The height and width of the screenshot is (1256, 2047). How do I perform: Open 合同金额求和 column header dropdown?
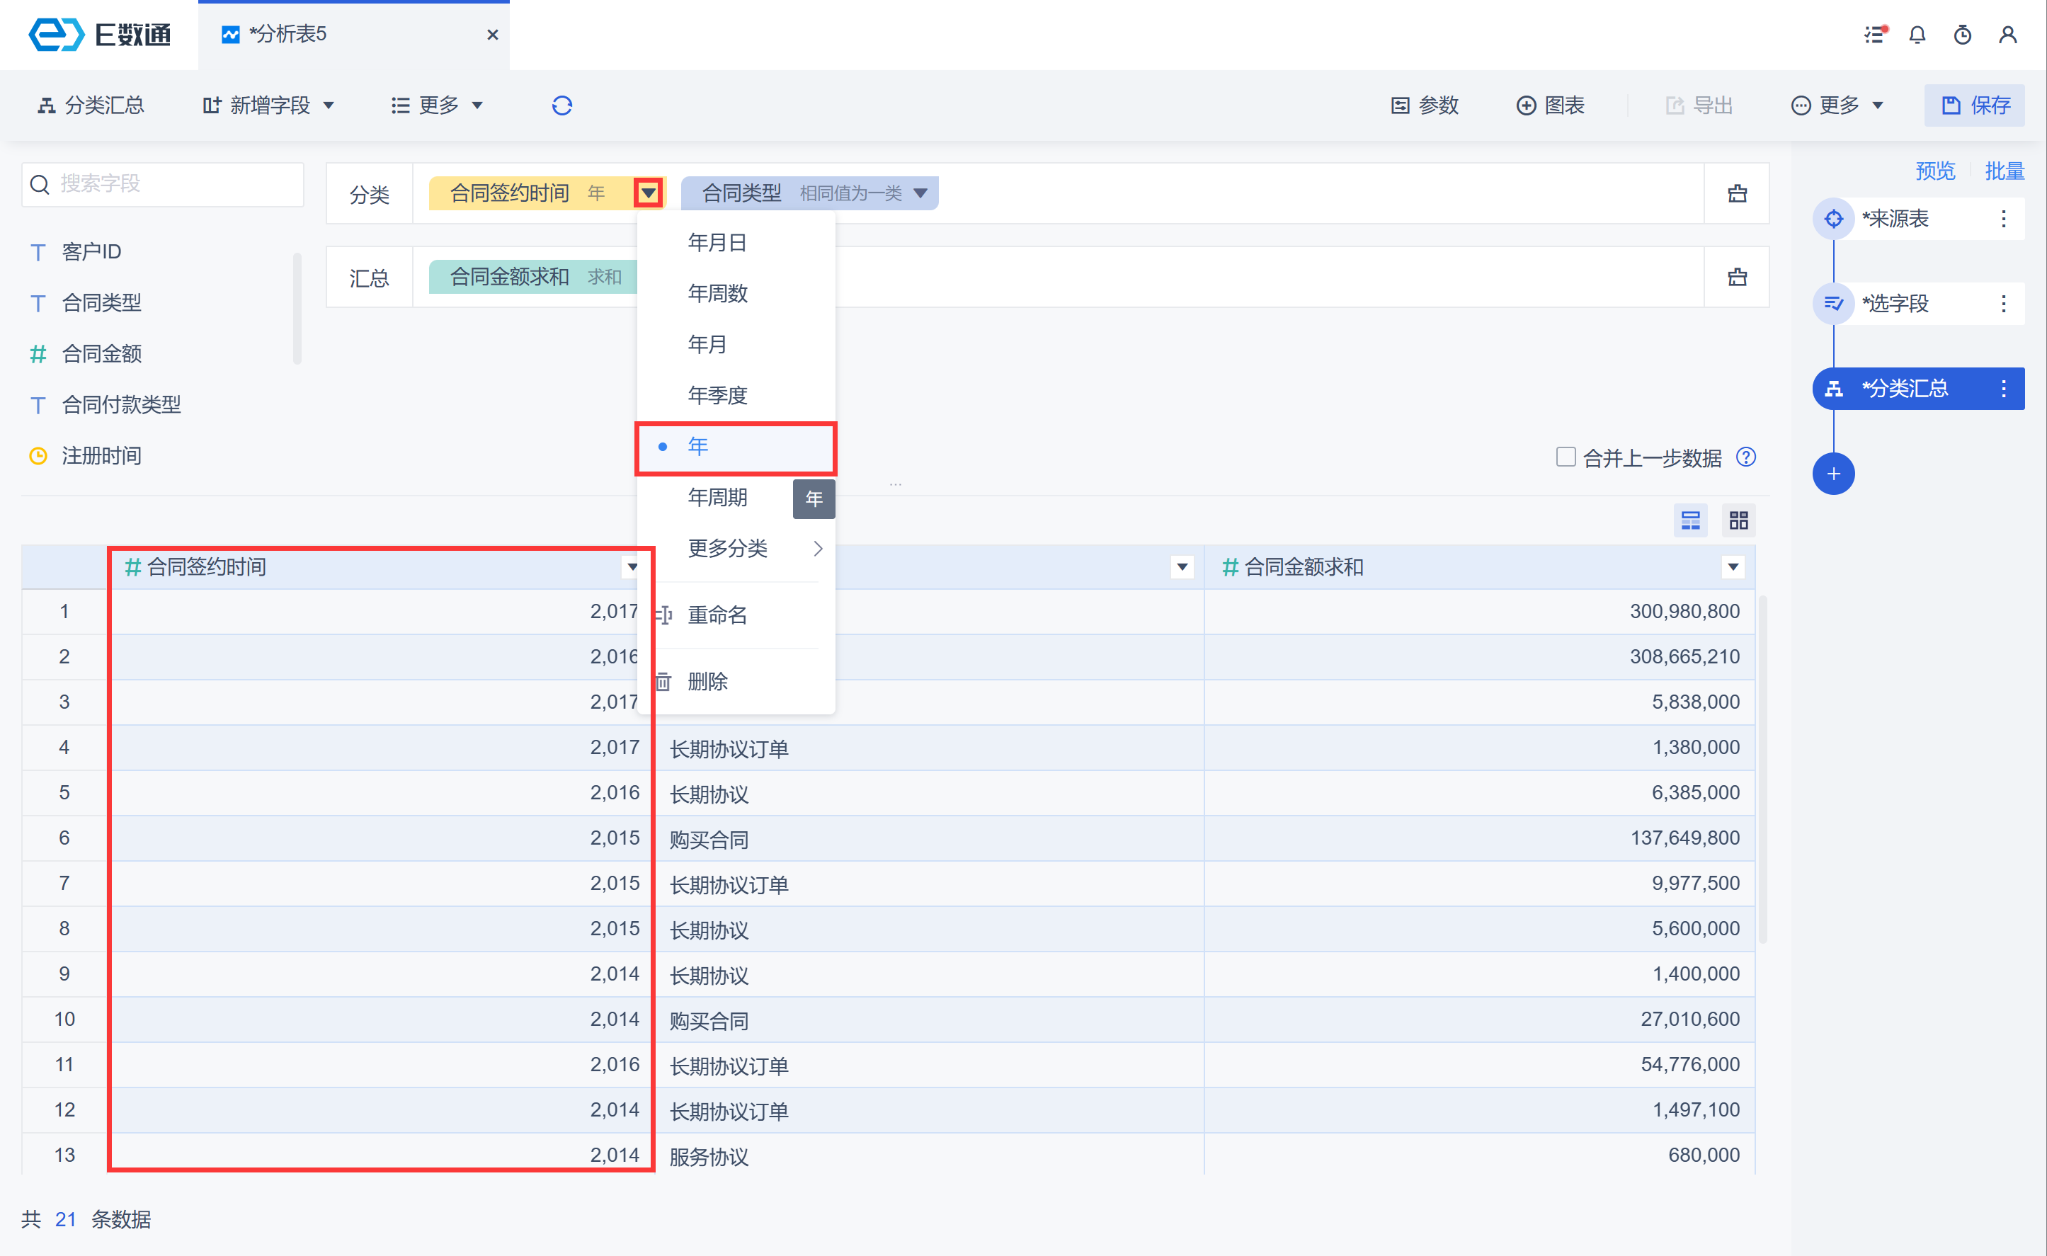coord(1733,567)
